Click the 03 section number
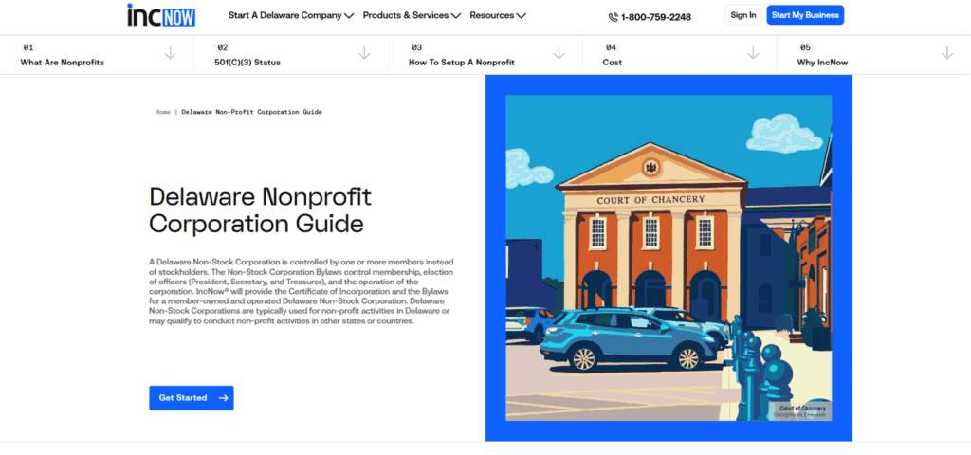Image resolution: width=971 pixels, height=455 pixels. (417, 47)
